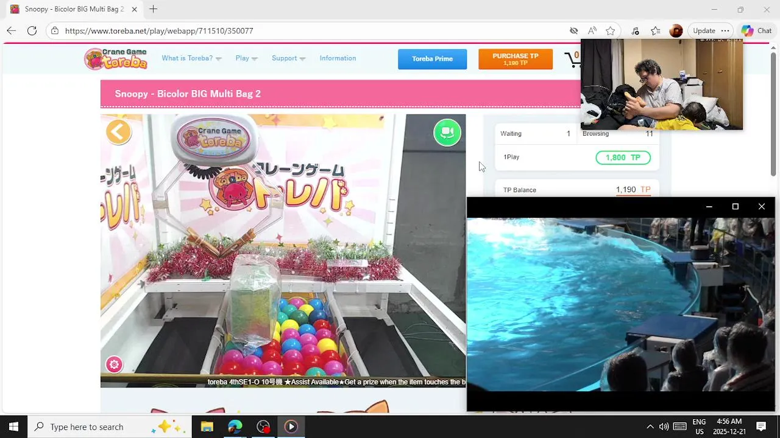Viewport: 780px width, 438px height.
Task: Open the touch keyboard tray icon
Action: click(x=680, y=426)
